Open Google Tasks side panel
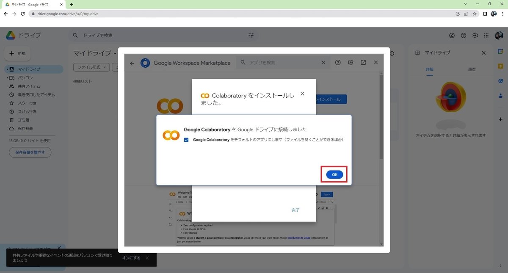The image size is (508, 273). 501,81
